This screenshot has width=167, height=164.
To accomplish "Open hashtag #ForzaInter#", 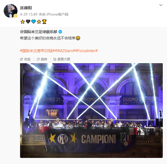I will [86, 51].
